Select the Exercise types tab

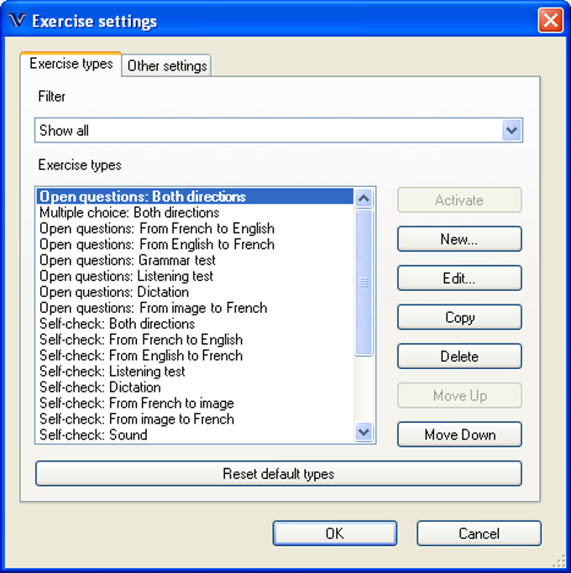pos(71,64)
